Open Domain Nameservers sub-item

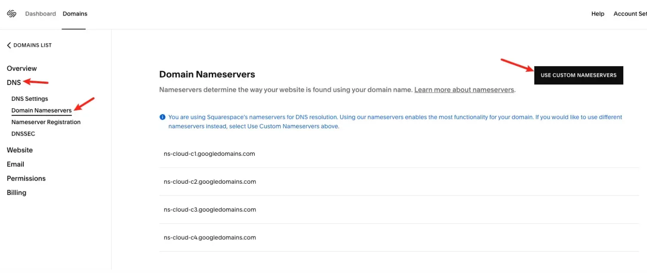pyautogui.click(x=41, y=110)
